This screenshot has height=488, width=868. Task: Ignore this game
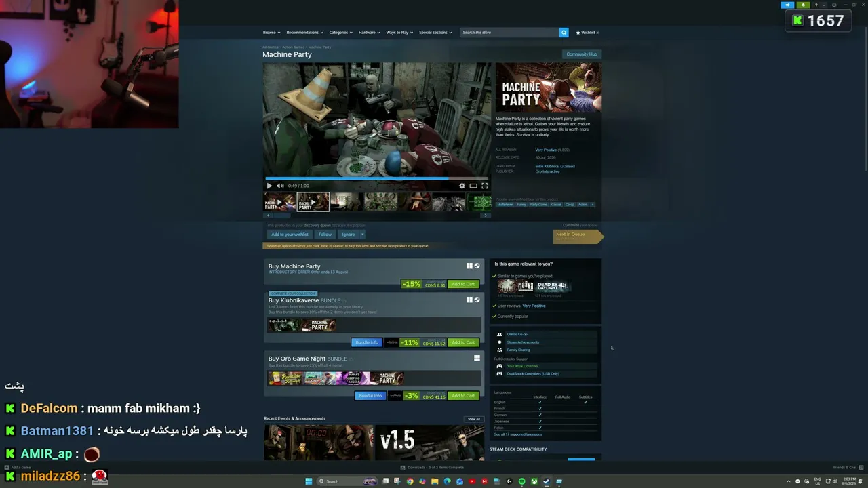point(348,235)
